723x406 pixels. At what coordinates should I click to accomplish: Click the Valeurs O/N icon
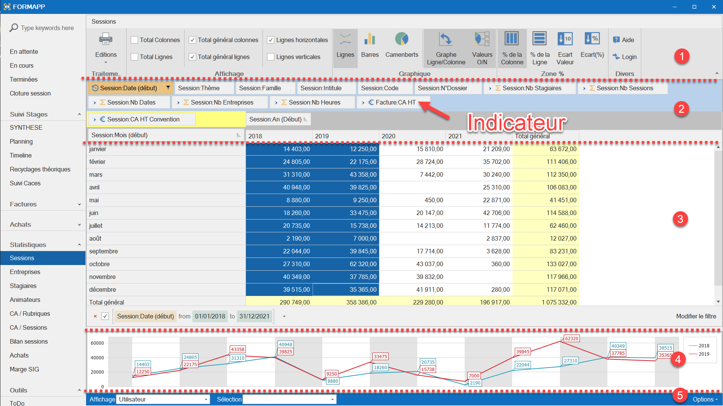point(482,39)
